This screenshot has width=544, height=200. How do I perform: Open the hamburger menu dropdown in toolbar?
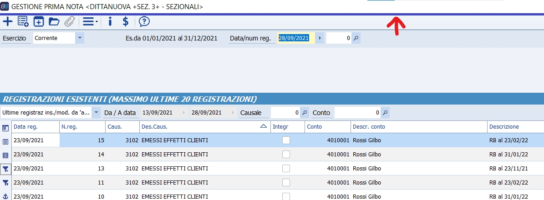point(90,21)
